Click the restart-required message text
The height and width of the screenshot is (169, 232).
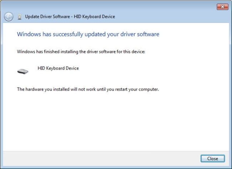(88, 89)
